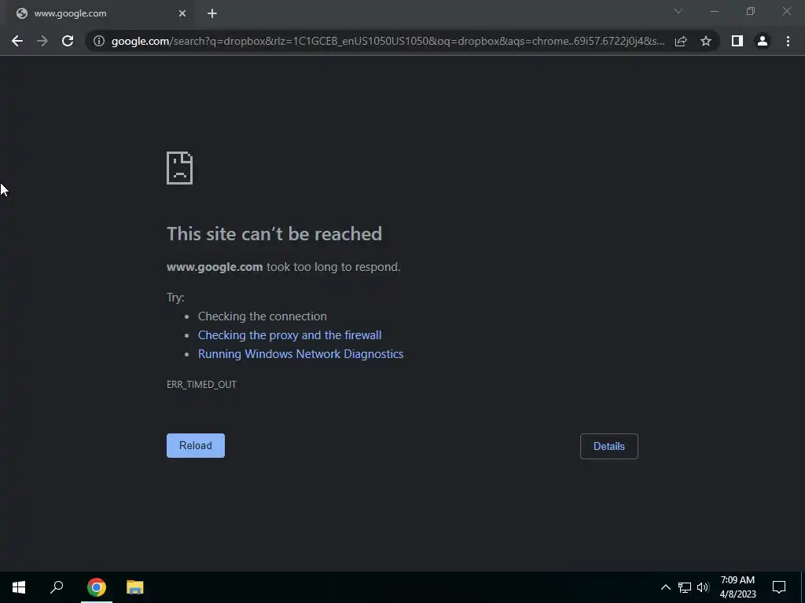Screen dimensions: 805x603
Task: Open the Chrome three-dot menu
Action: click(x=788, y=41)
